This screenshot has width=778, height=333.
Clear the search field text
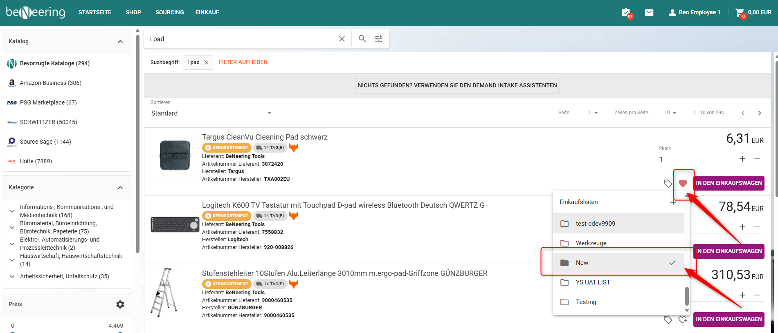pos(342,39)
